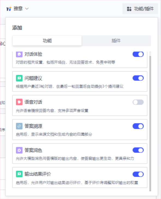Screen dimensions: 161x199
Task: Click the purple 答案润色 icon
Action: pyautogui.click(x=19, y=150)
